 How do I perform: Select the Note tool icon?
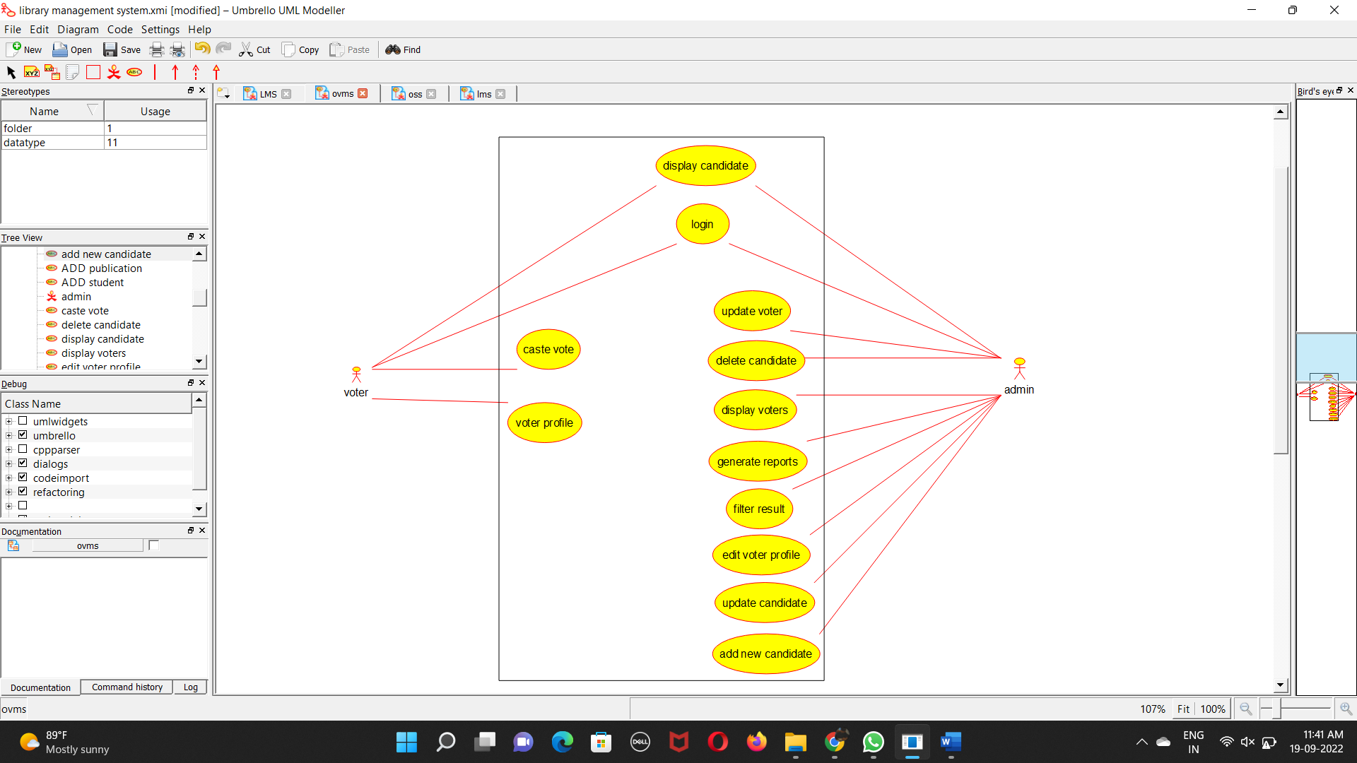point(72,72)
